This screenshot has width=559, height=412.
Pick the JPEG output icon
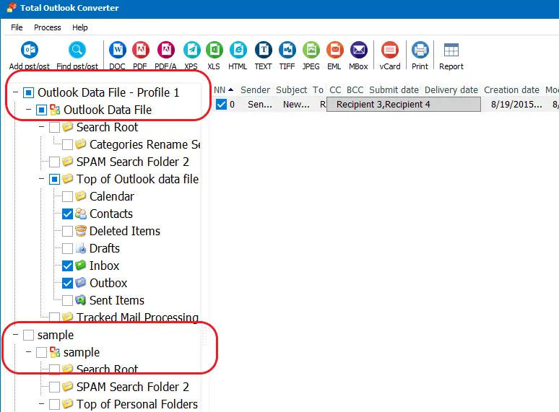pyautogui.click(x=311, y=51)
